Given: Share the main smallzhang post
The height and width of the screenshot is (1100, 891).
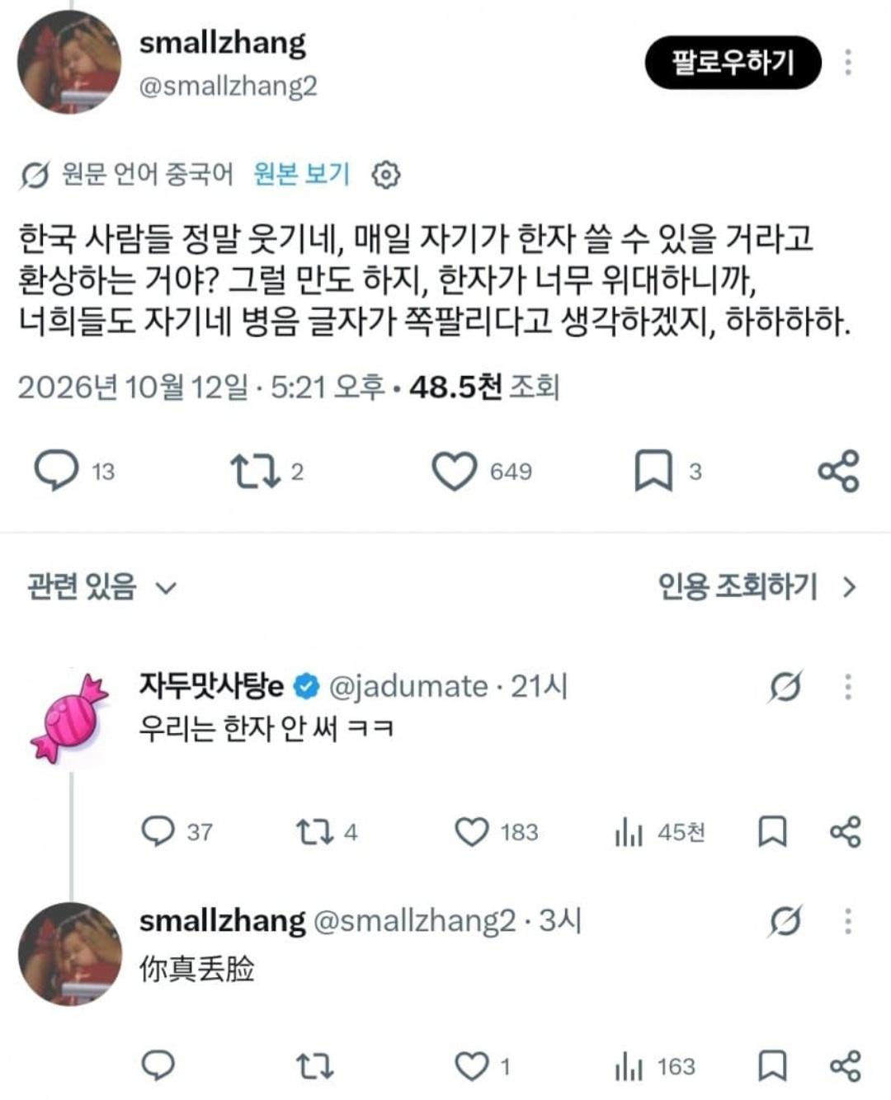Looking at the screenshot, I should [x=838, y=471].
